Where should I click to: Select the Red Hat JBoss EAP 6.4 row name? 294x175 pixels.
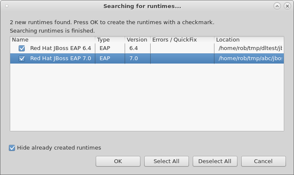(x=60, y=48)
